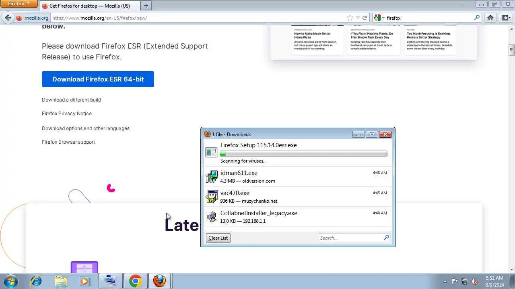Click the Scanning for viruses status text
The image size is (515, 289).
click(243, 161)
